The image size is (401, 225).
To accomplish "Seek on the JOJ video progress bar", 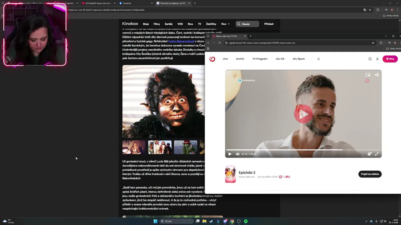I will pyautogui.click(x=303, y=150).
